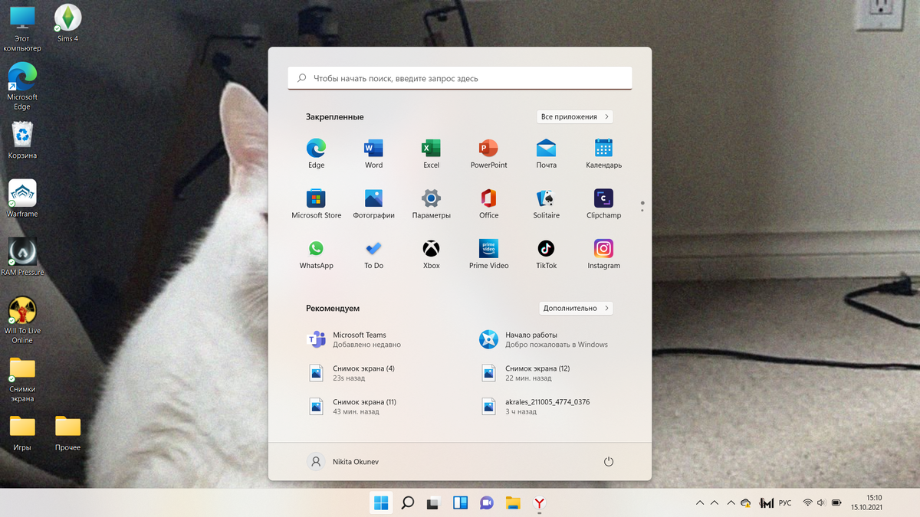The width and height of the screenshot is (920, 517).
Task: Expand Дополнительно recommended list
Action: pos(576,309)
